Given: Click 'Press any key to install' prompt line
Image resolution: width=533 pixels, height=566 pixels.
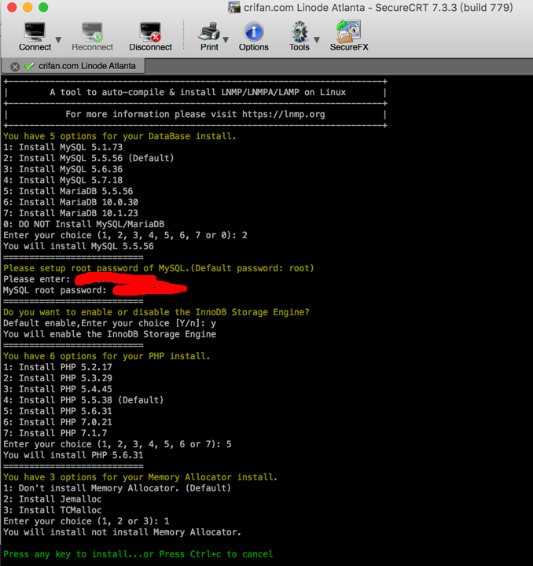Looking at the screenshot, I should coord(138,554).
